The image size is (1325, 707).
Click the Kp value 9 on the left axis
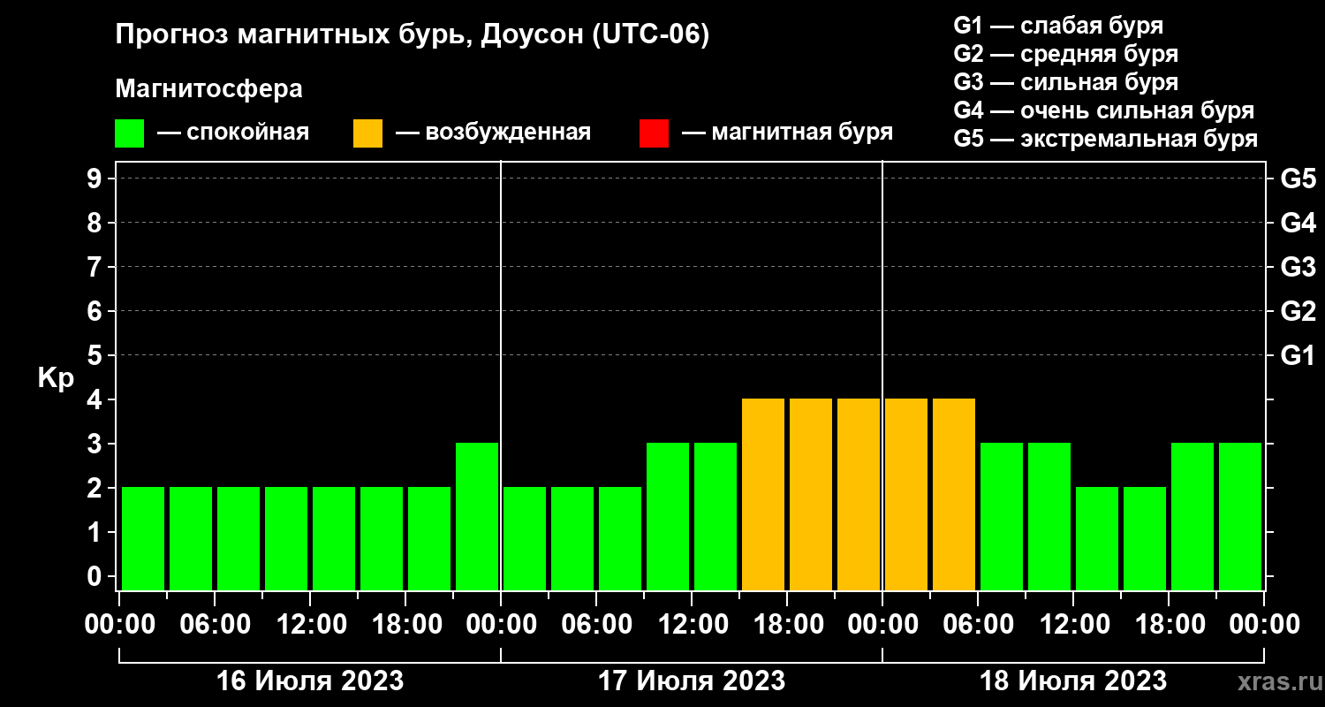pyautogui.click(x=96, y=179)
